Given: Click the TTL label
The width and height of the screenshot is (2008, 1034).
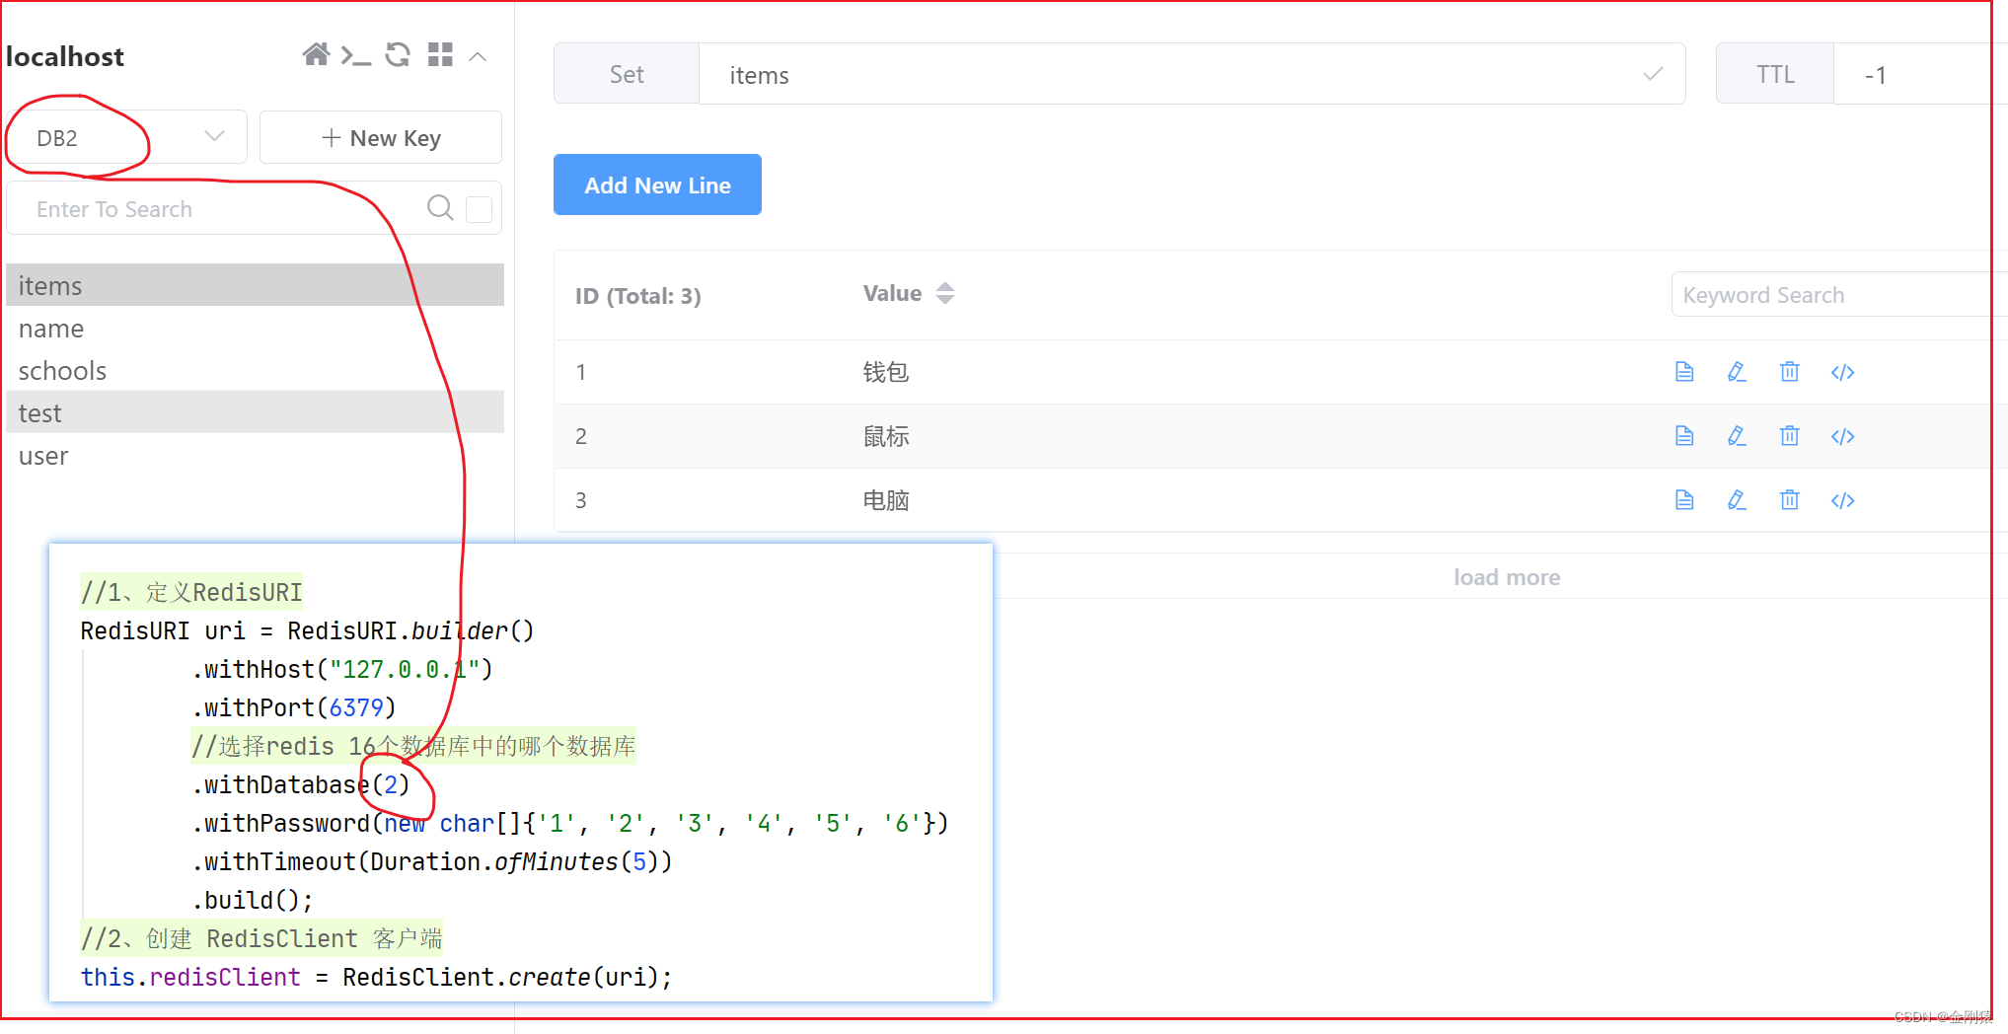Looking at the screenshot, I should pos(1775,74).
